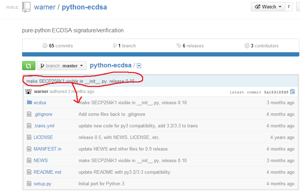Open the setup.py file

click(x=42, y=184)
